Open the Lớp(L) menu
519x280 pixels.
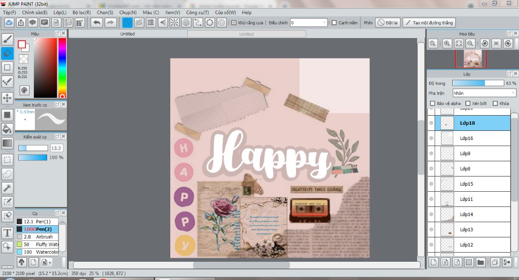click(x=60, y=12)
